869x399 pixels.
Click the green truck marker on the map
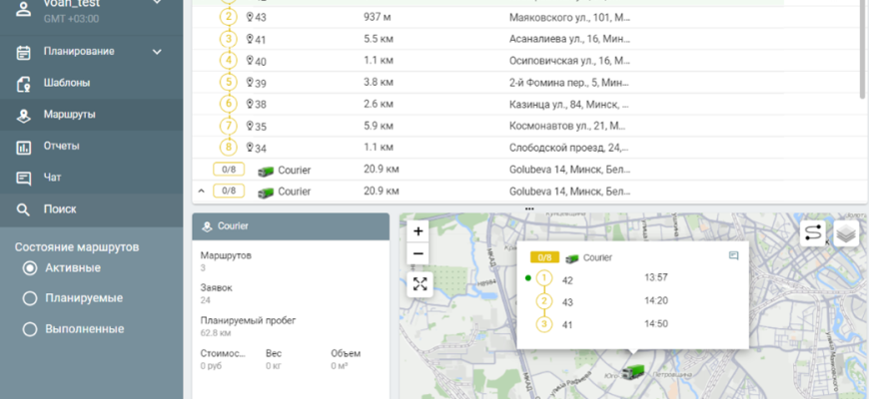(631, 372)
